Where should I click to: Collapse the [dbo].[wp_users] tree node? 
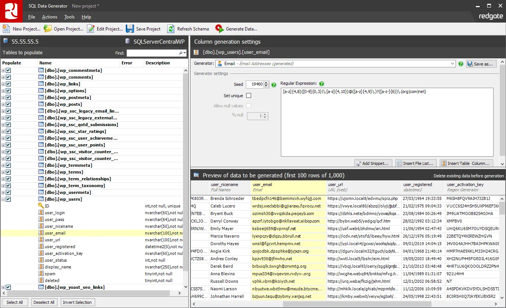(3, 199)
